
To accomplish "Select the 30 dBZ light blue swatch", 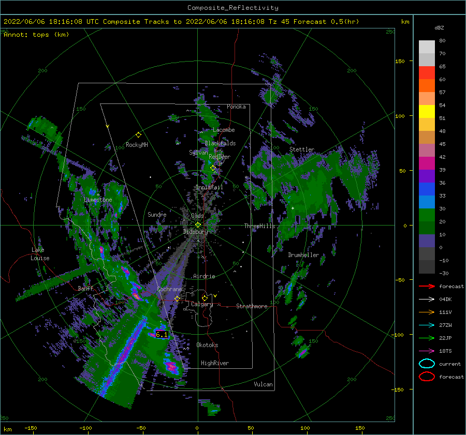I will point(427,202).
